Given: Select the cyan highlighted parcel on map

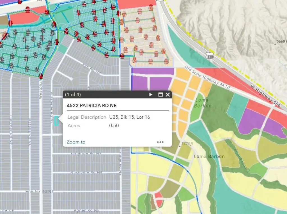Looking at the screenshot, I should coord(56,120).
